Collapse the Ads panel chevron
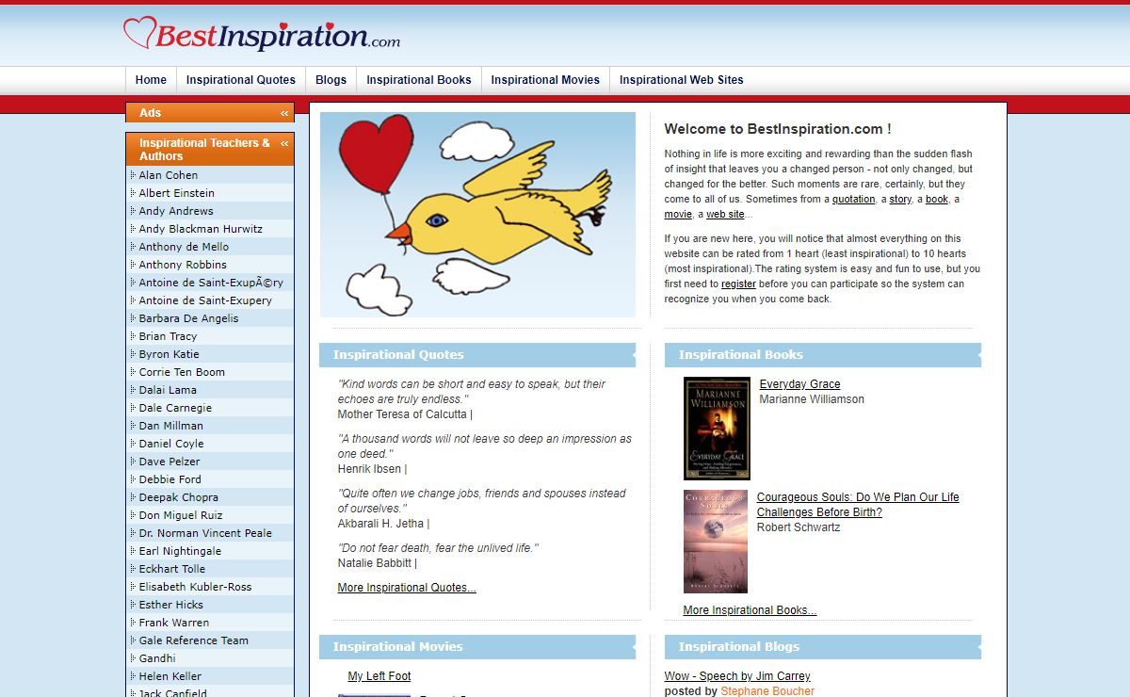 point(284,113)
